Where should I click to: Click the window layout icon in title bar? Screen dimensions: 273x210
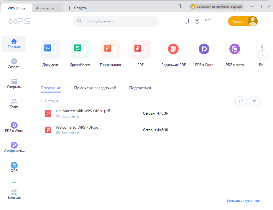pos(180,6)
